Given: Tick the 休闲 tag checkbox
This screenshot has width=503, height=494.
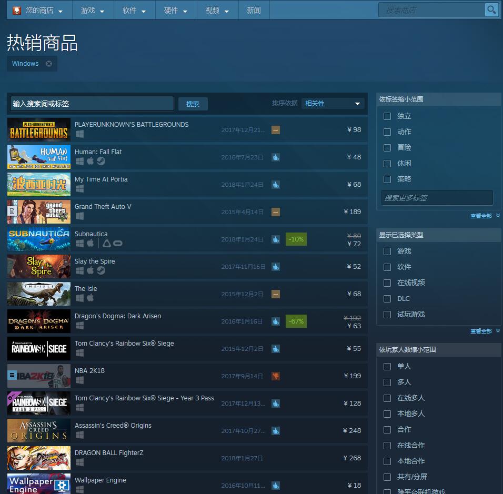Looking at the screenshot, I should click(387, 163).
